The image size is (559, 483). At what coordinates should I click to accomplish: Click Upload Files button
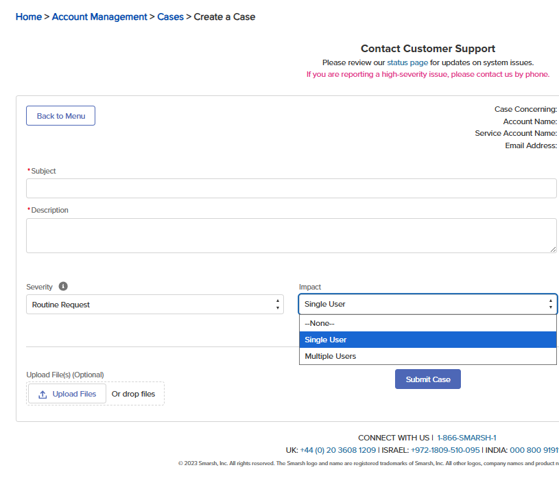[67, 394]
